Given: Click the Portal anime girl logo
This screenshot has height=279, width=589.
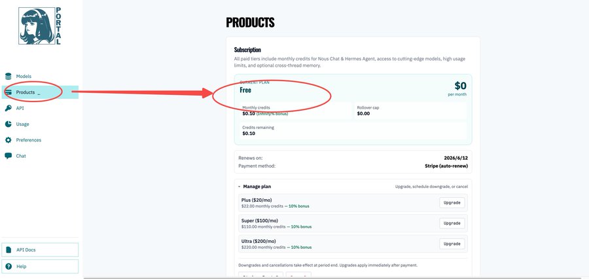Looking at the screenshot, I should tap(40, 26).
